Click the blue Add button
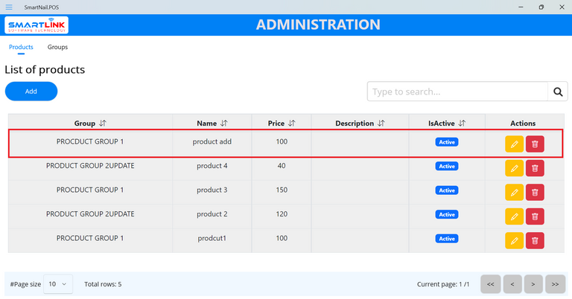Viewport: 572px width, 299px height. (31, 91)
